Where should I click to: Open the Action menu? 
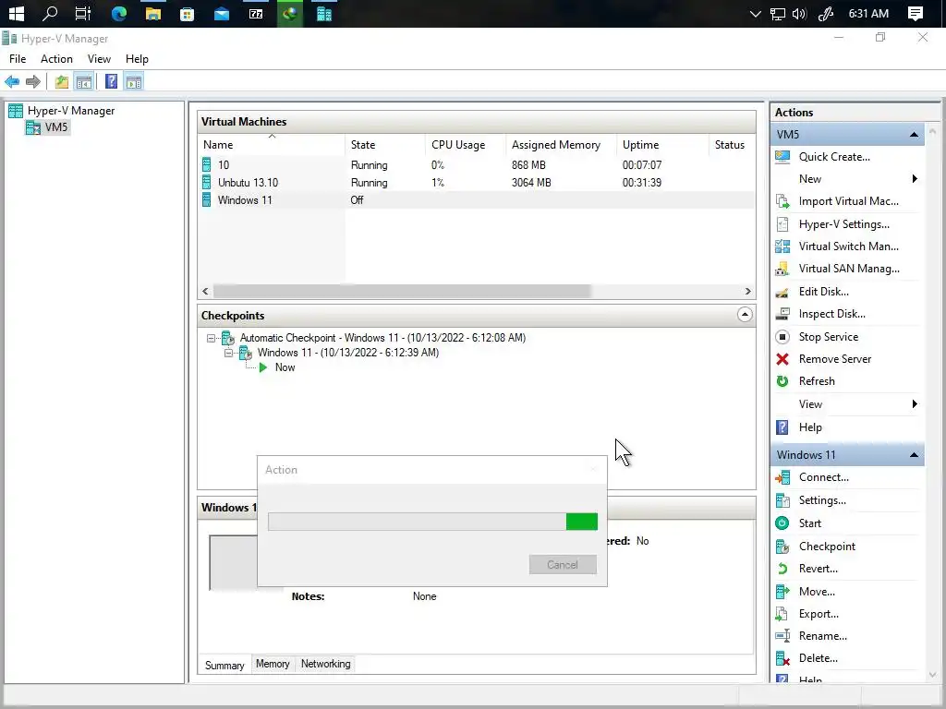click(x=56, y=58)
